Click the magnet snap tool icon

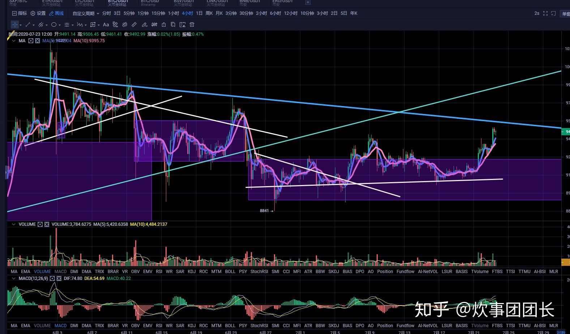coord(115,25)
